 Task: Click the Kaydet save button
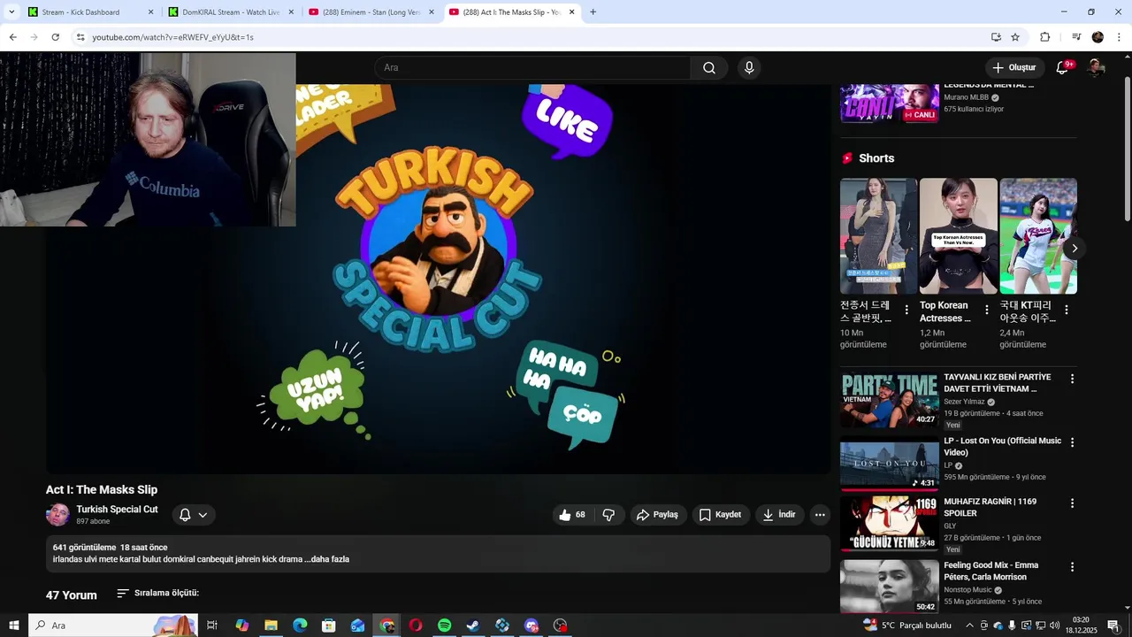[721, 515]
